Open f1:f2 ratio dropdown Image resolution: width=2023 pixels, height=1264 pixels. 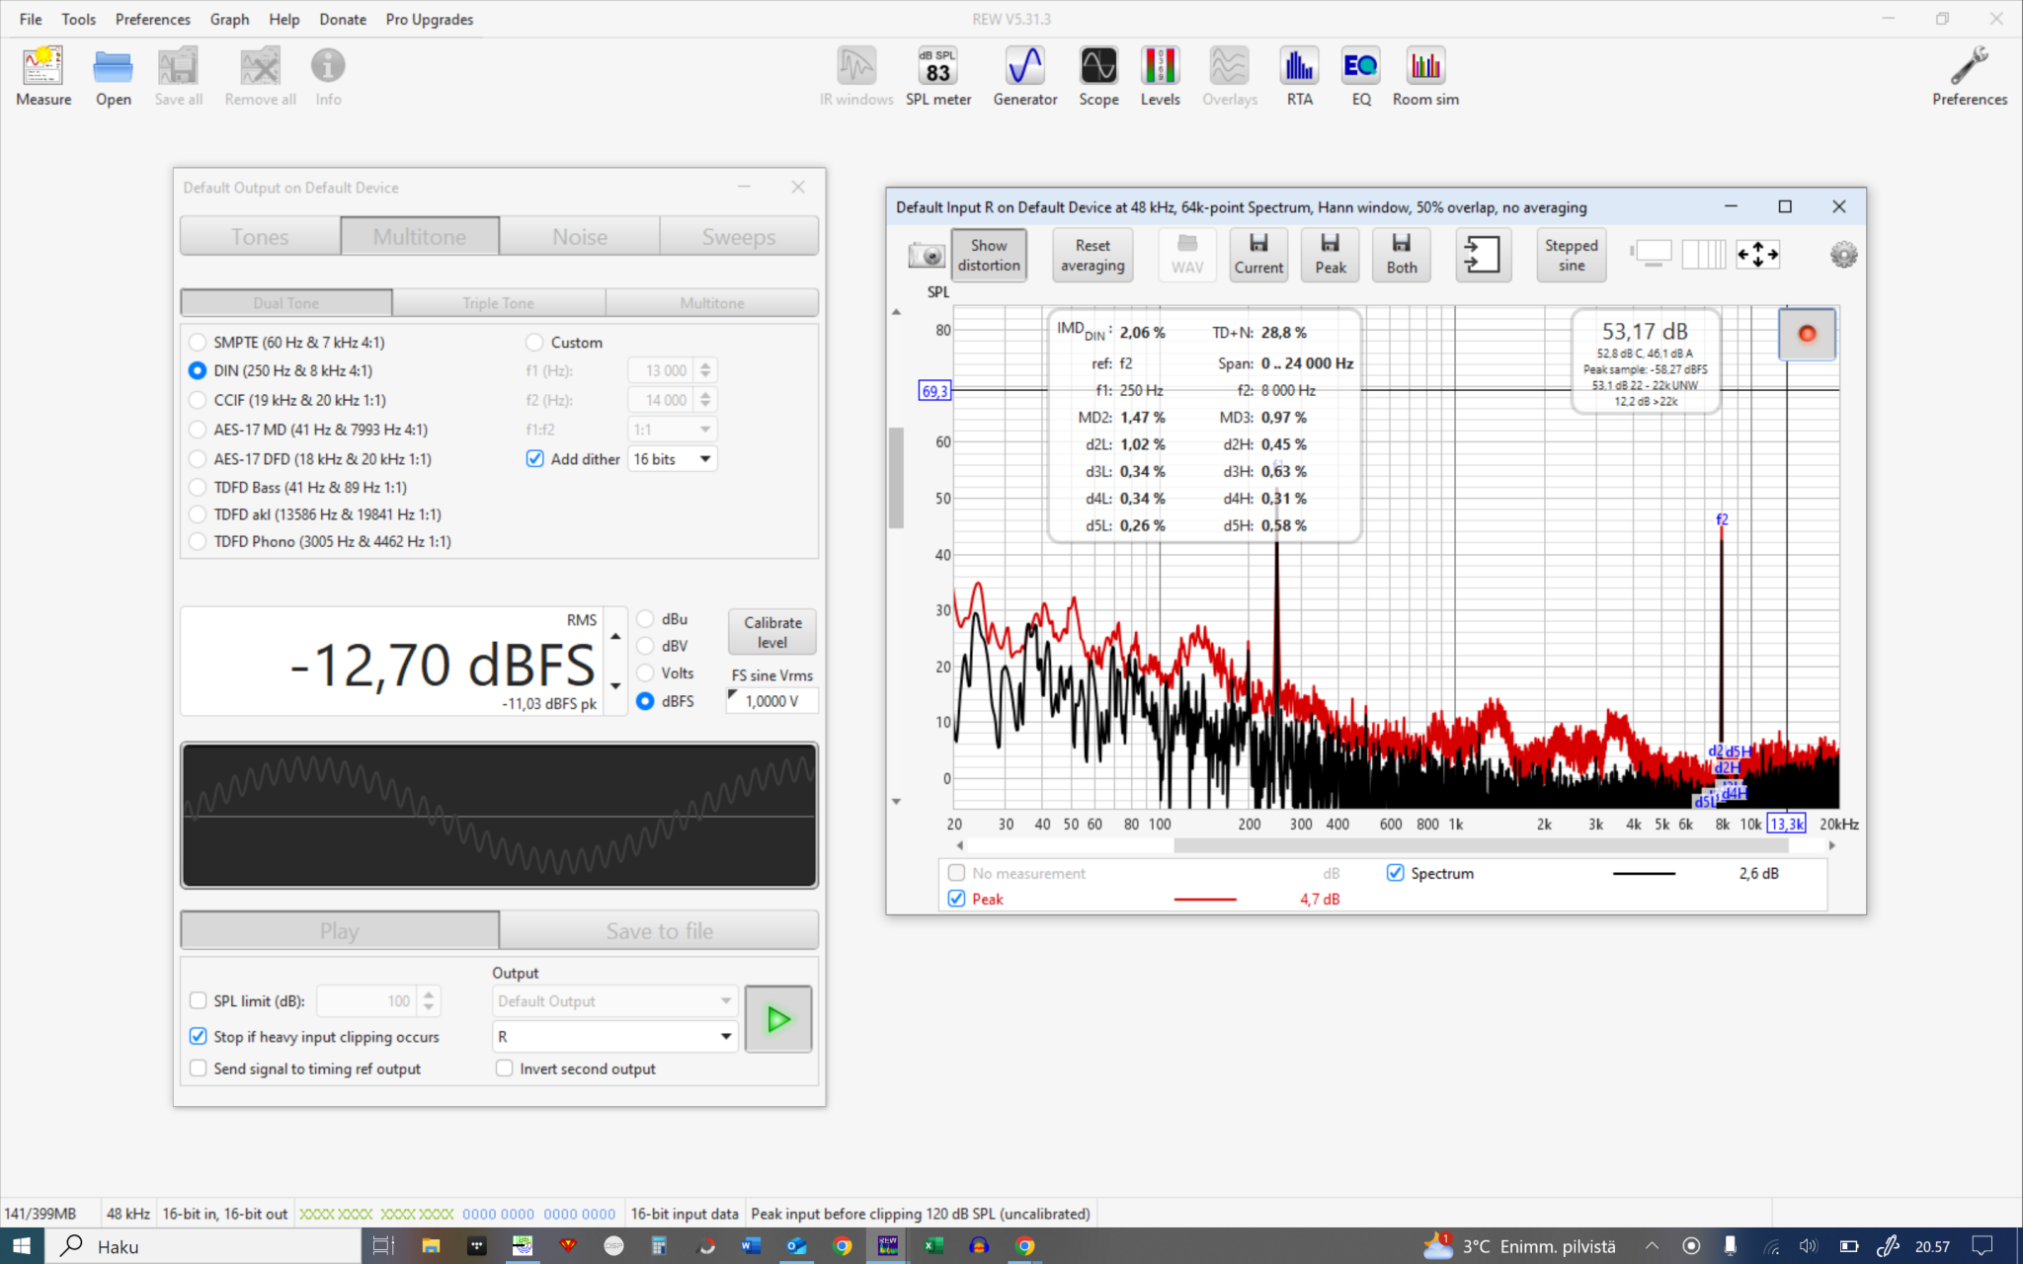673,430
